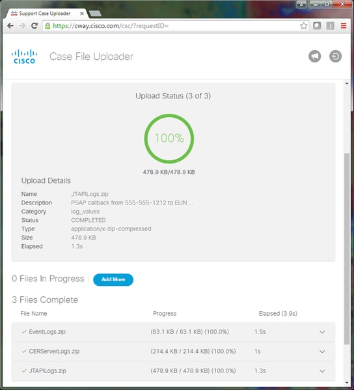Image resolution: width=354 pixels, height=390 pixels.
Task: Open a new browser tab
Action: click(x=95, y=14)
